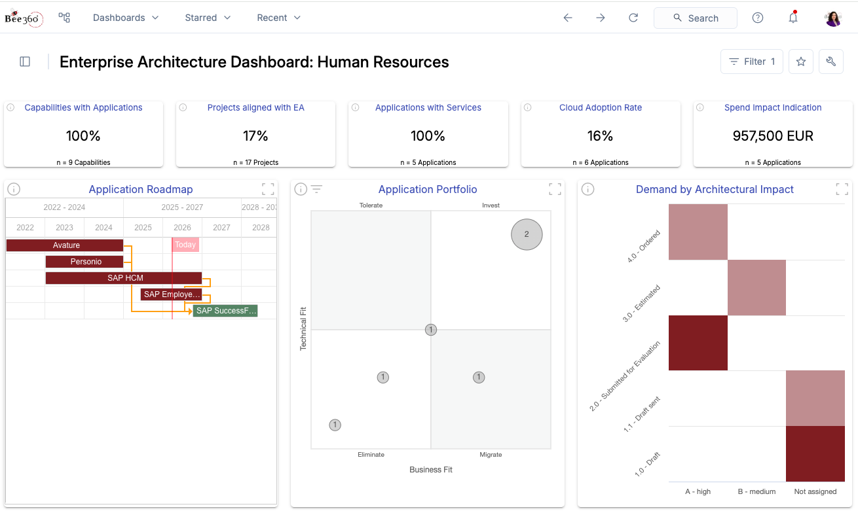Screen dimensions: 858x513
Task: Click the Search input field
Action: click(x=696, y=18)
